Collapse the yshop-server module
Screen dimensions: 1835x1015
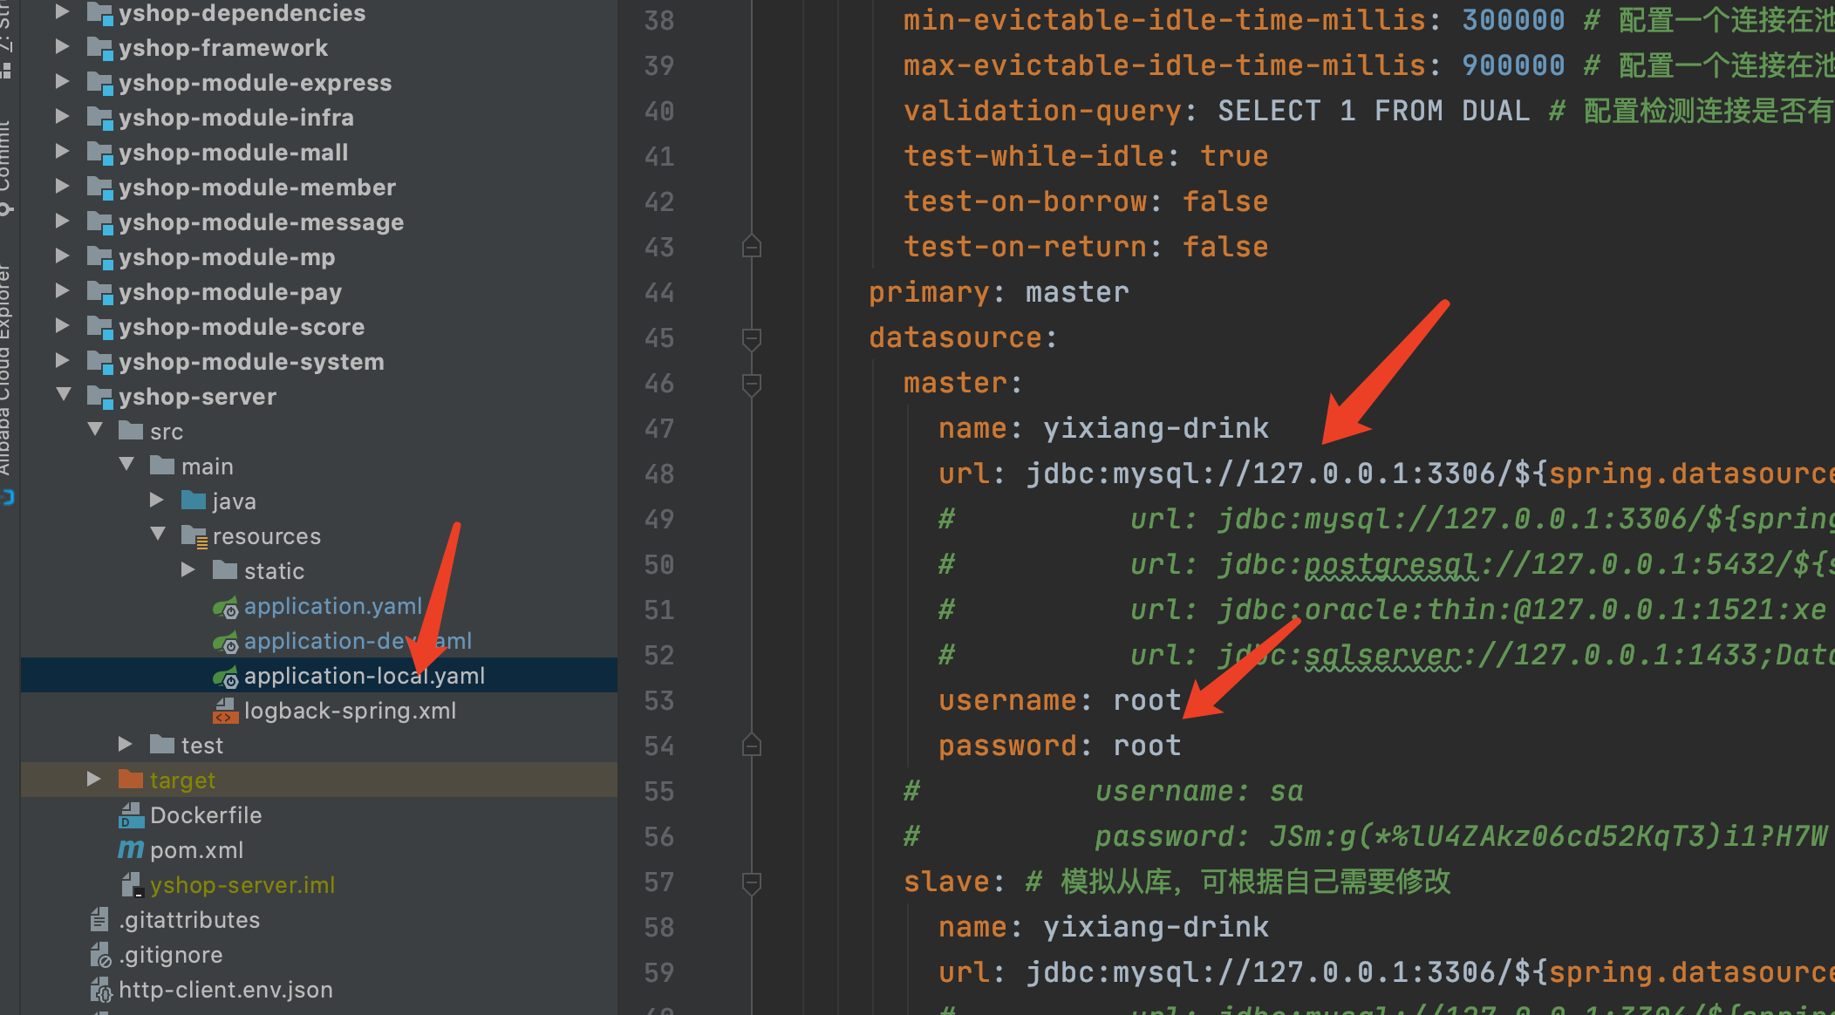[x=63, y=395]
